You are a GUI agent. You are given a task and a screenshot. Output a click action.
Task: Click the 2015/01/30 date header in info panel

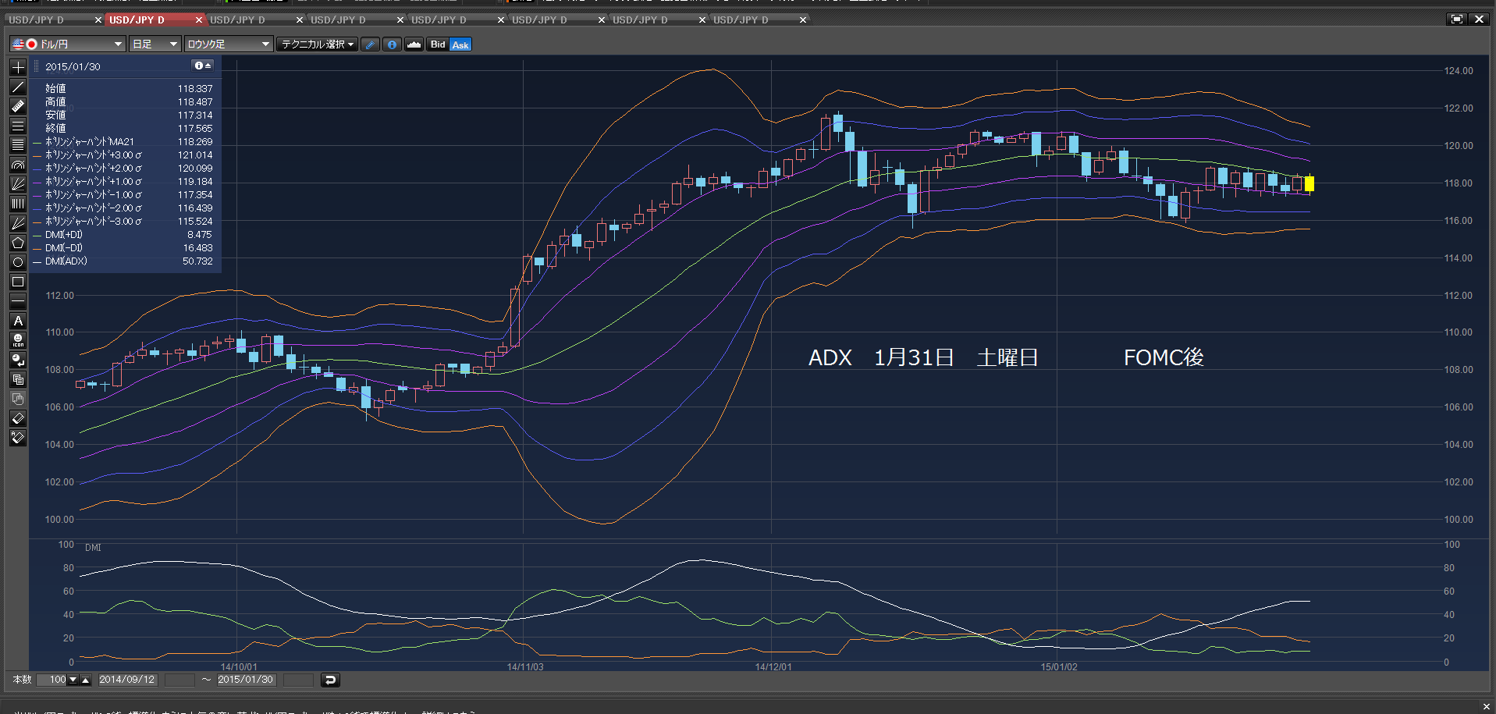[73, 66]
